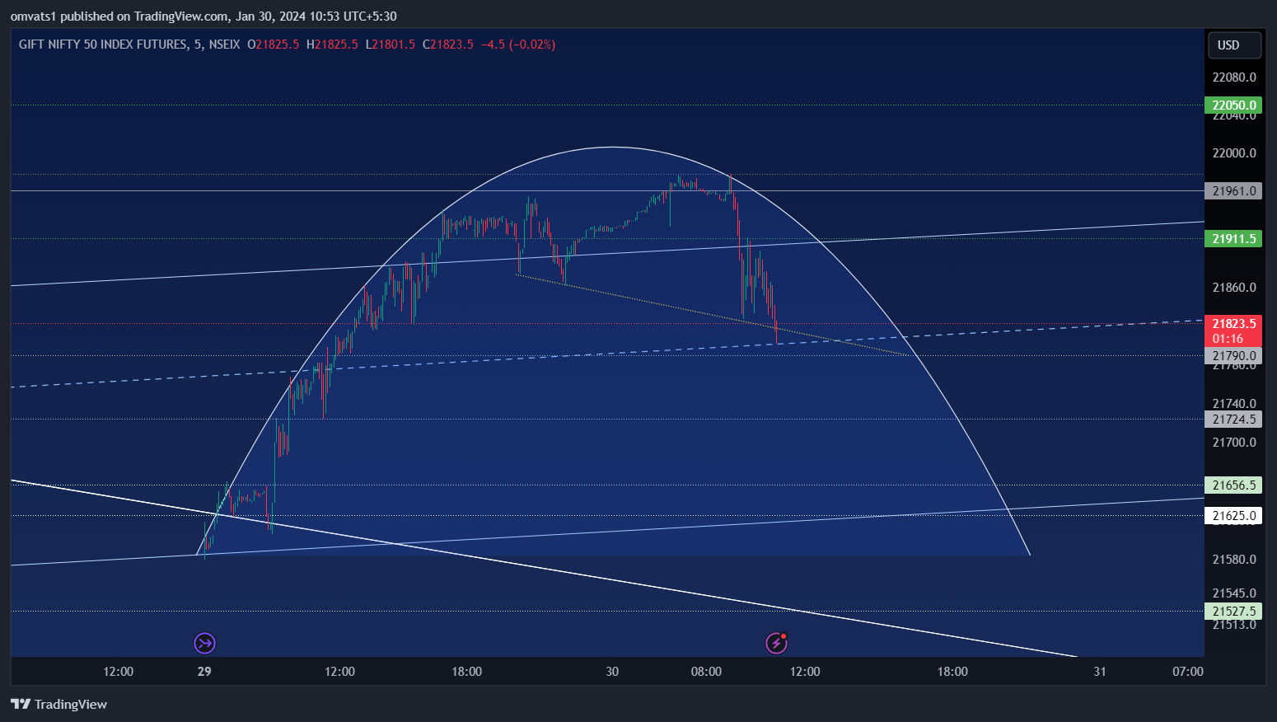Click date label 30 on time axis
The width and height of the screenshot is (1277, 722).
pyautogui.click(x=612, y=672)
